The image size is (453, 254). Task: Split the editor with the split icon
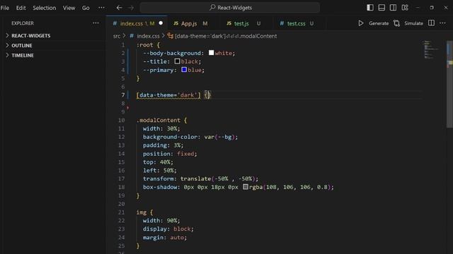pos(431,23)
